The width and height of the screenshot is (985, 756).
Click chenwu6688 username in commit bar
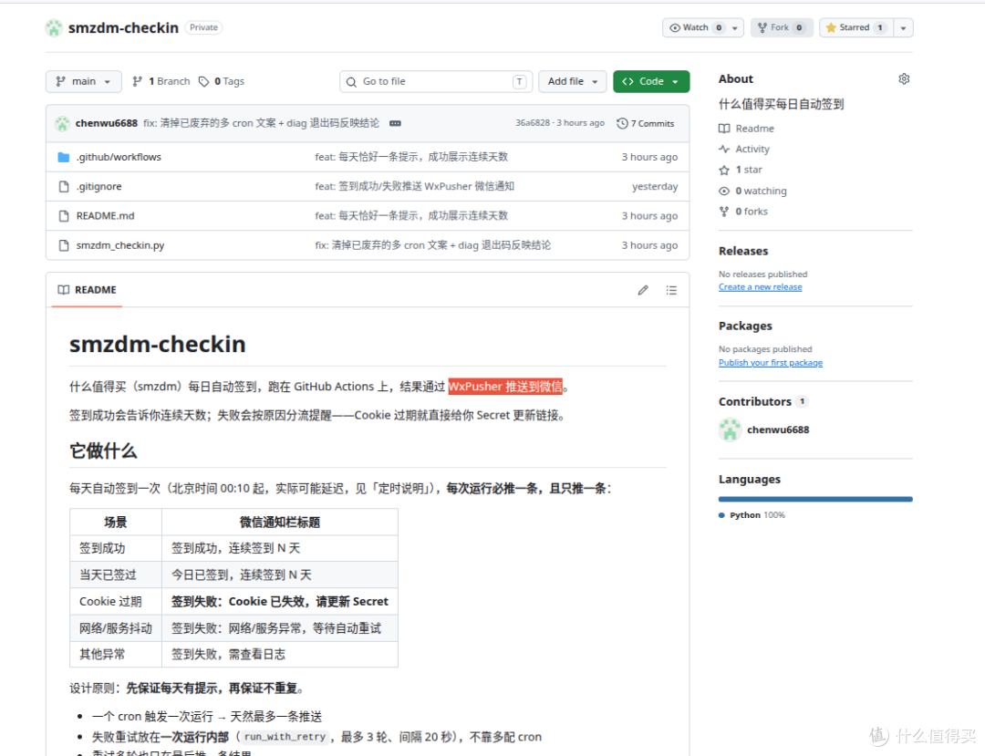(106, 123)
